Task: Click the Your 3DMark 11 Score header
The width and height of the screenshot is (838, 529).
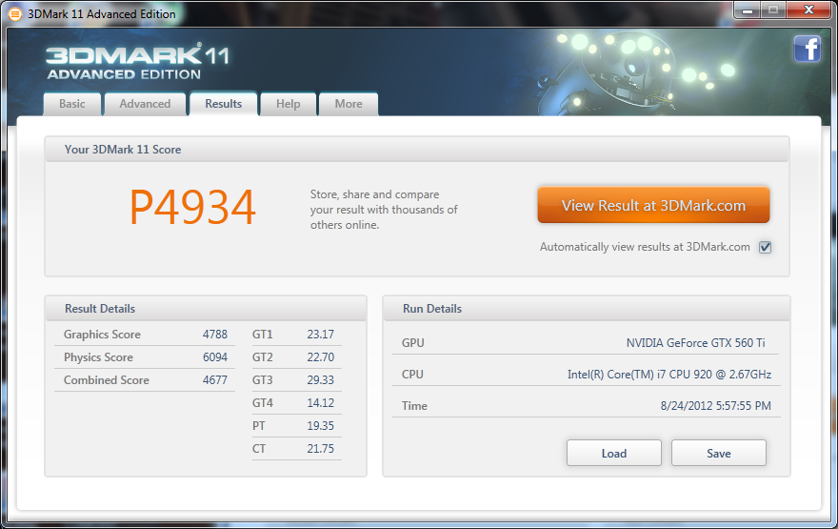Action: pos(417,150)
